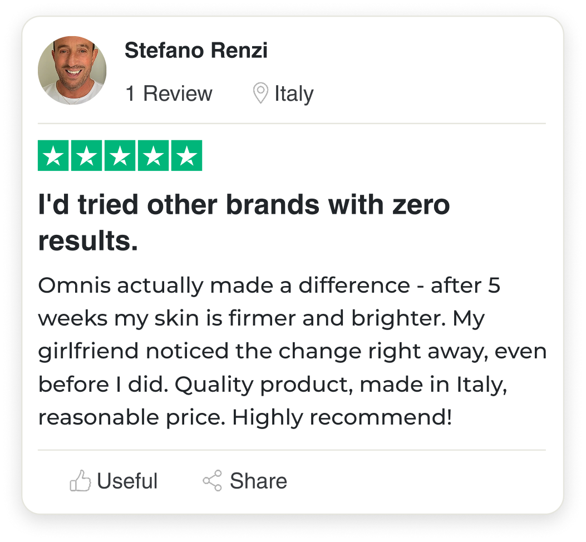Open the reviewer's round profile photo
Screen dimensions: 586x542
pos(72,70)
